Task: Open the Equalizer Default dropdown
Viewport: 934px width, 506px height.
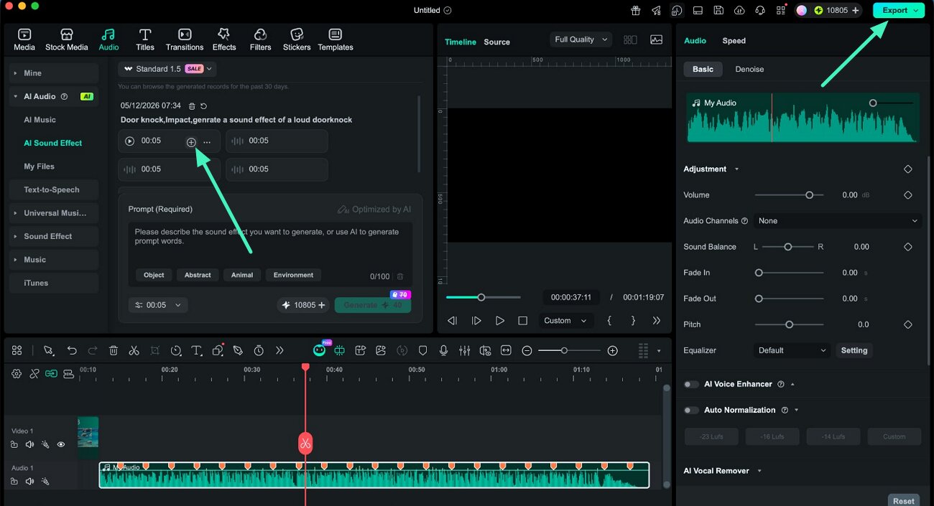Action: coord(793,350)
